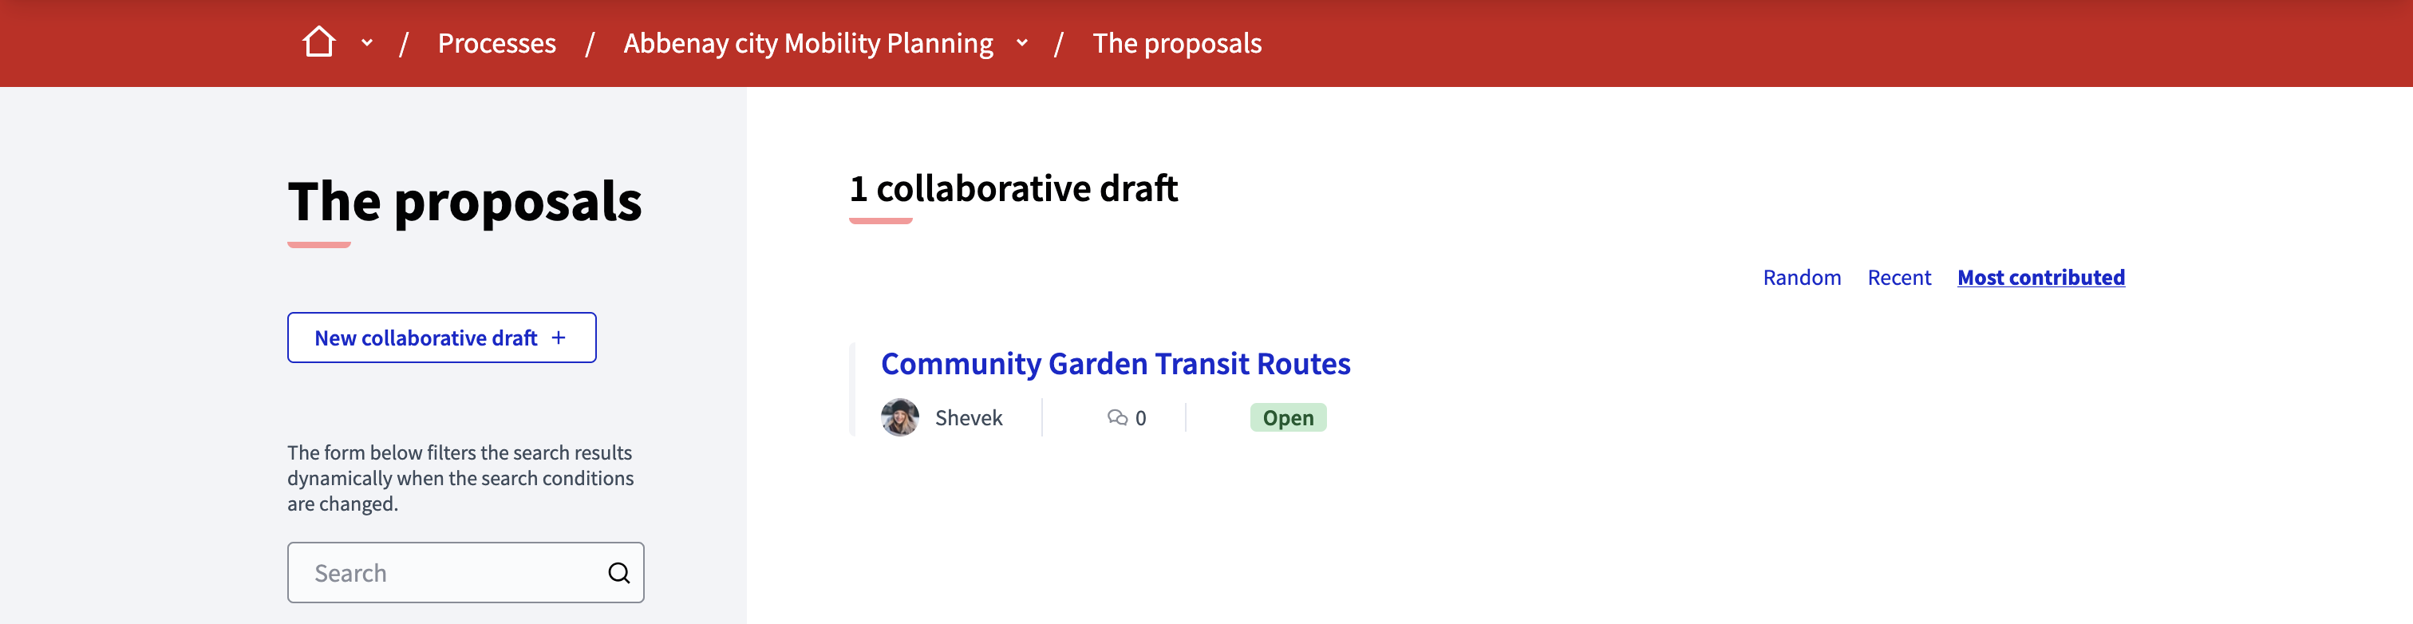
Task: Navigate to Processes in the breadcrumb
Action: click(x=497, y=42)
